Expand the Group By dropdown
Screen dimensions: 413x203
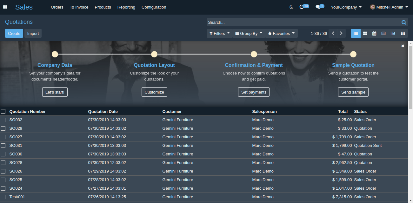coord(249,33)
